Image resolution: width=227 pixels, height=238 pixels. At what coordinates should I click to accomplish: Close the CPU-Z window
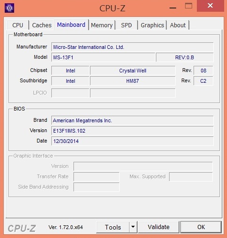210,6
